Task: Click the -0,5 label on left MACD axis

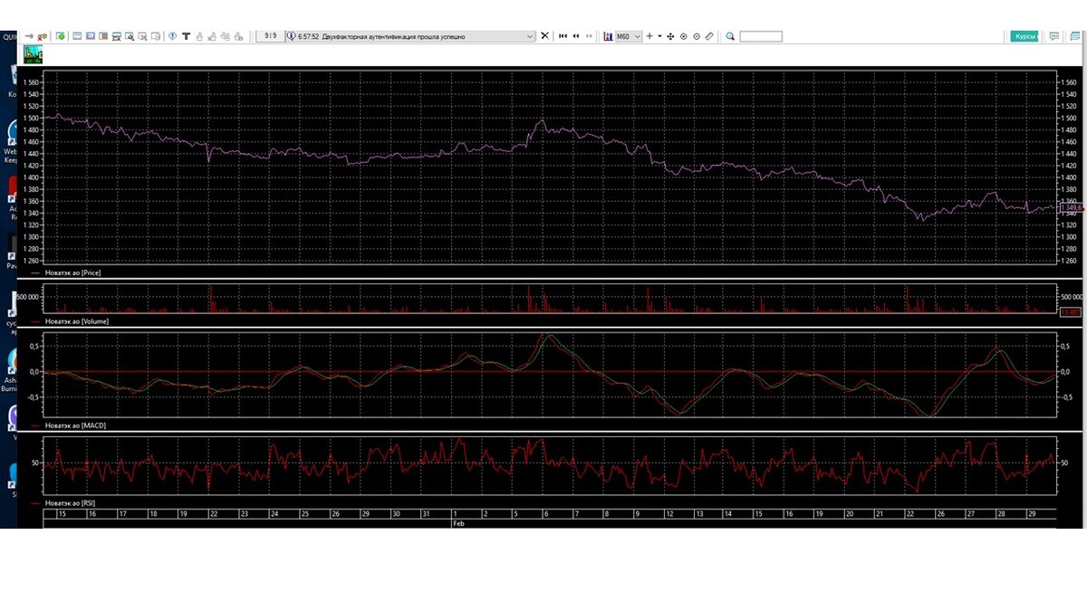Action: pos(33,396)
